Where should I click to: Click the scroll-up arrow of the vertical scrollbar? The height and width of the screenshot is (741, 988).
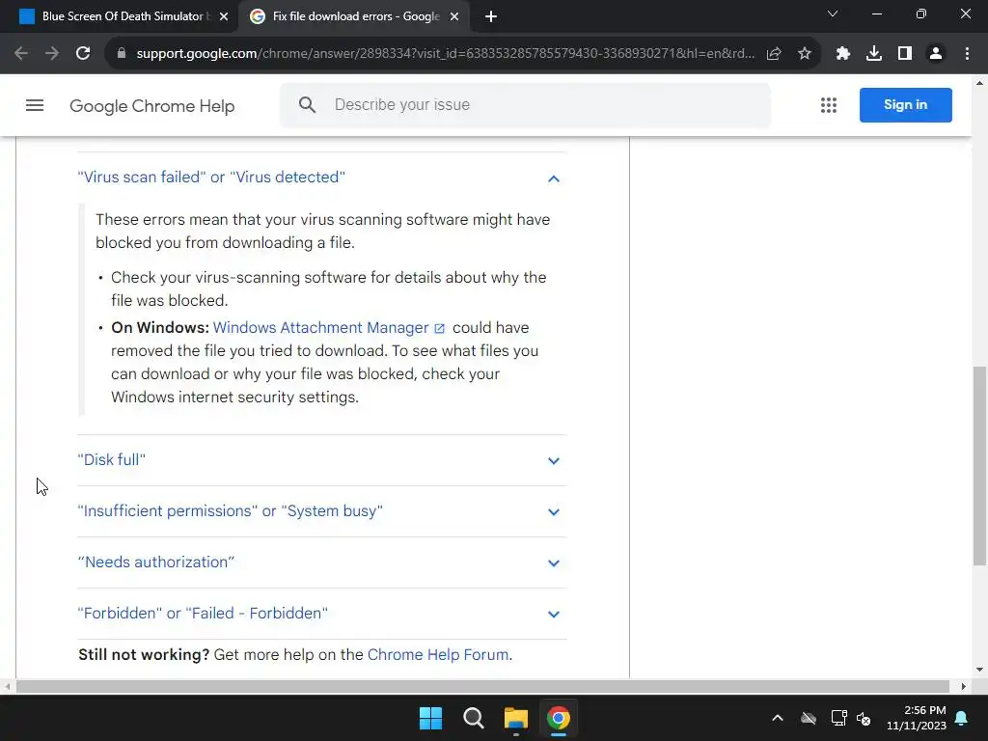980,83
